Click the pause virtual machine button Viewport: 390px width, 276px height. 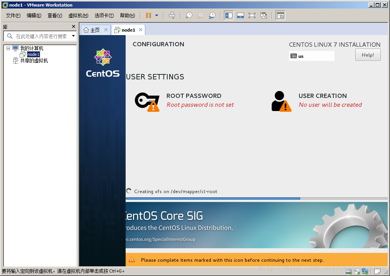point(148,15)
